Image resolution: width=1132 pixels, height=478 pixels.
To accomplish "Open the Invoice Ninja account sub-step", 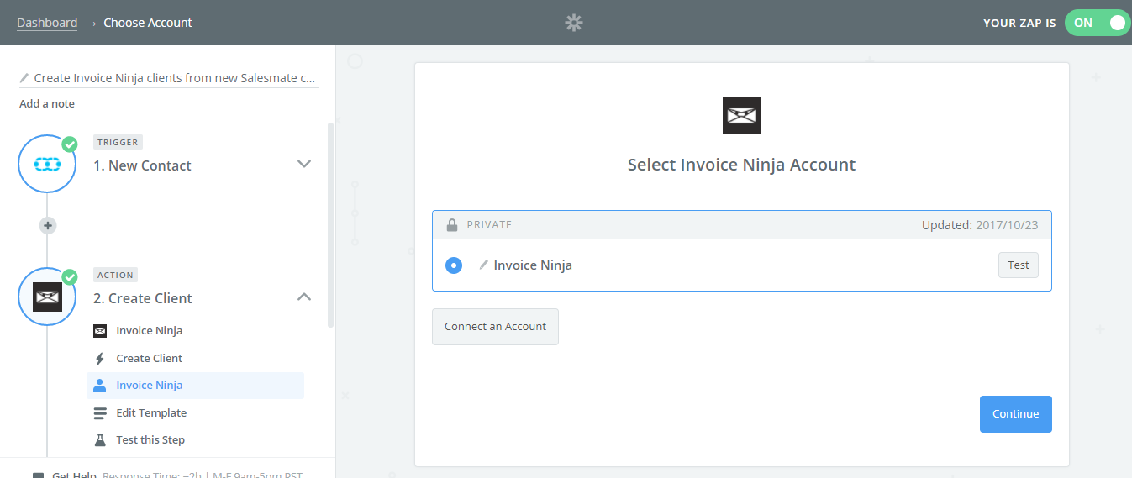I will [x=195, y=386].
